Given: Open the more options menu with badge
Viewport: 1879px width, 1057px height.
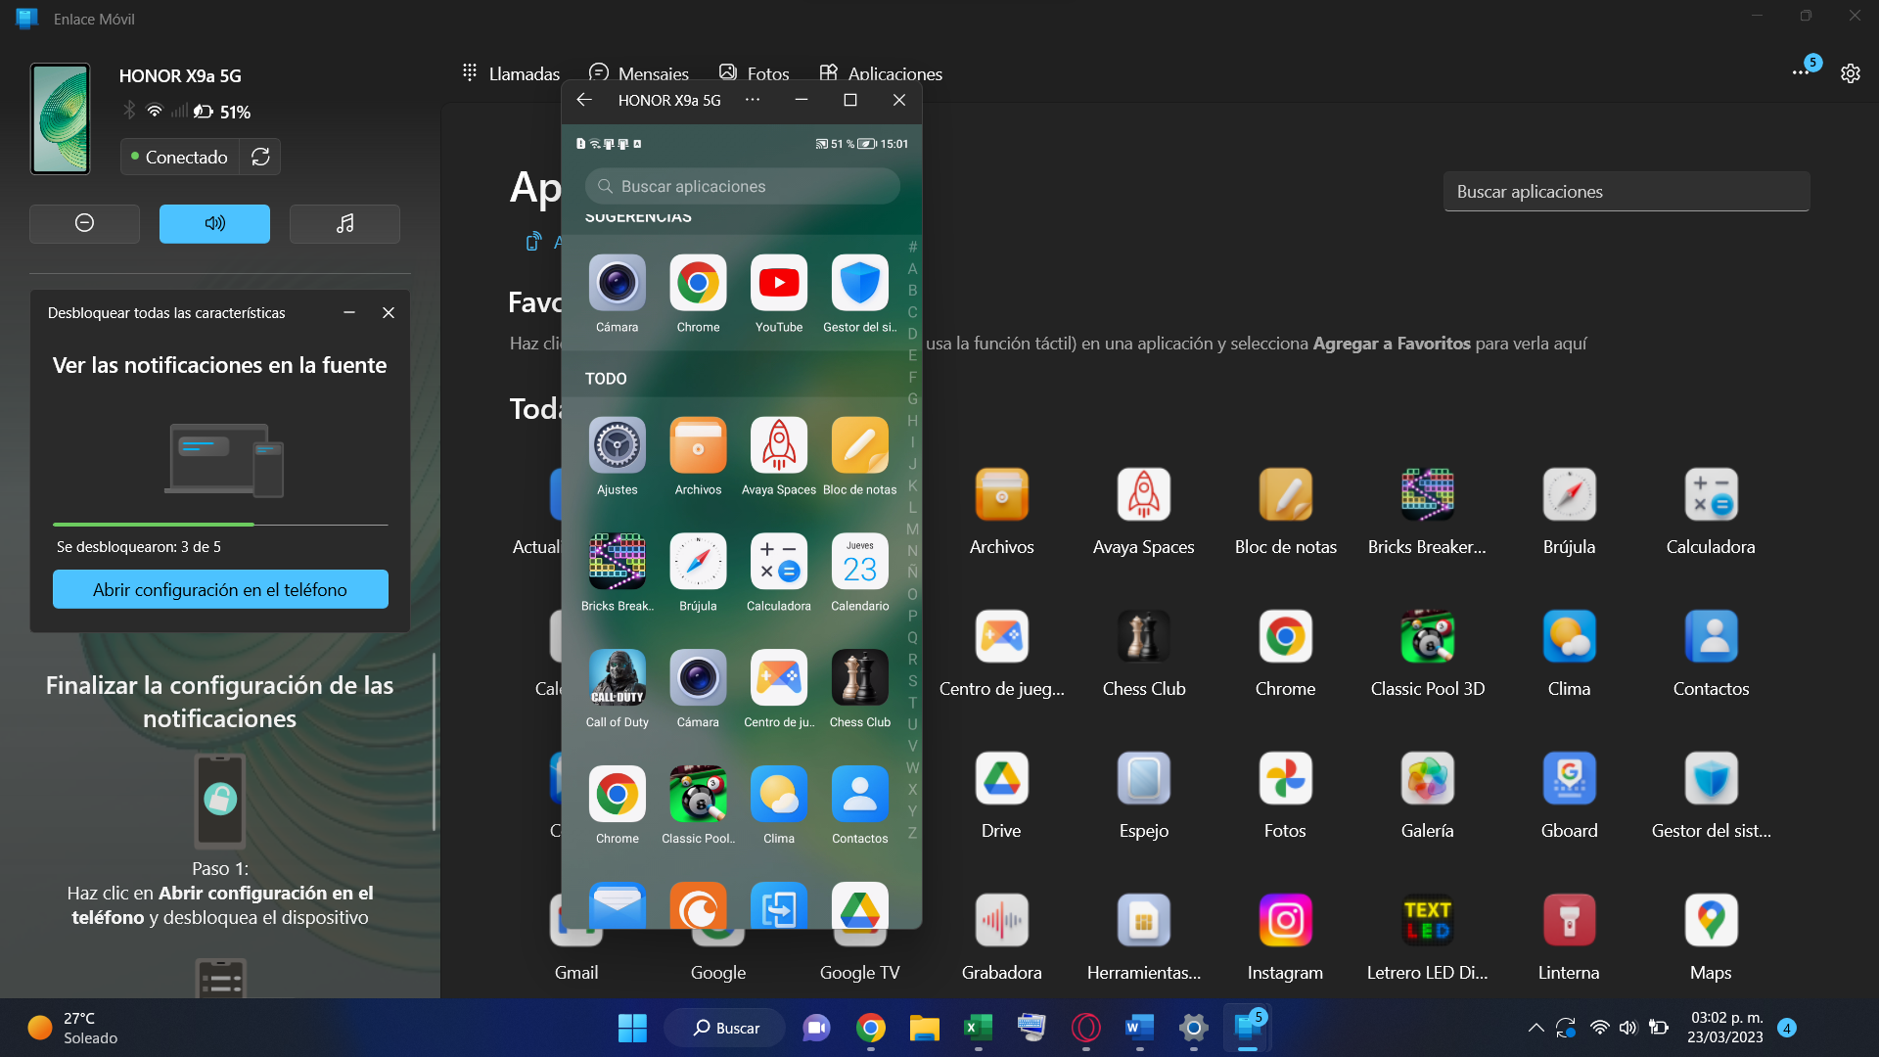Looking at the screenshot, I should pos(1801,72).
